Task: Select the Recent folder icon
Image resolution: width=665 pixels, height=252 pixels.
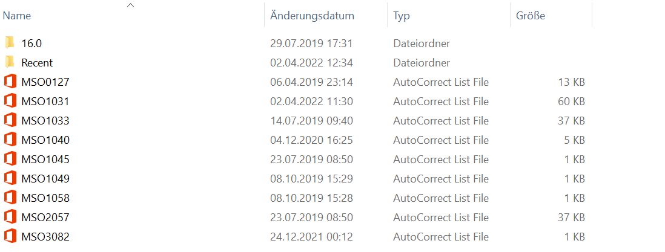Action: tap(10, 62)
